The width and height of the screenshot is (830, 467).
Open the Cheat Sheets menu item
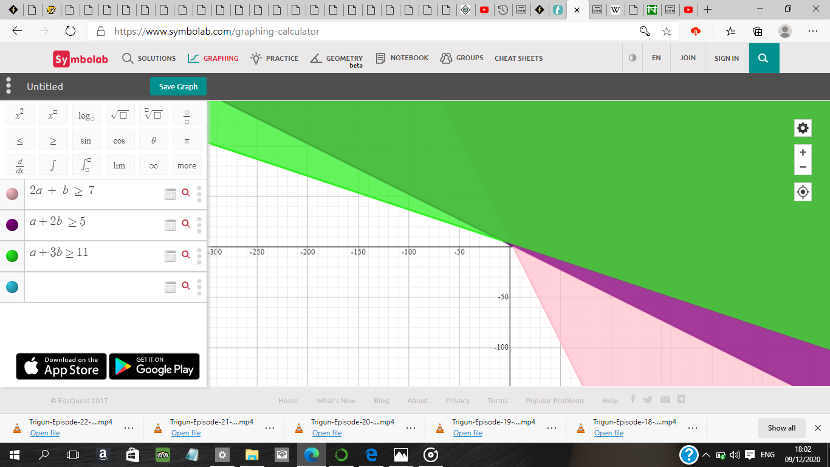pyautogui.click(x=518, y=58)
